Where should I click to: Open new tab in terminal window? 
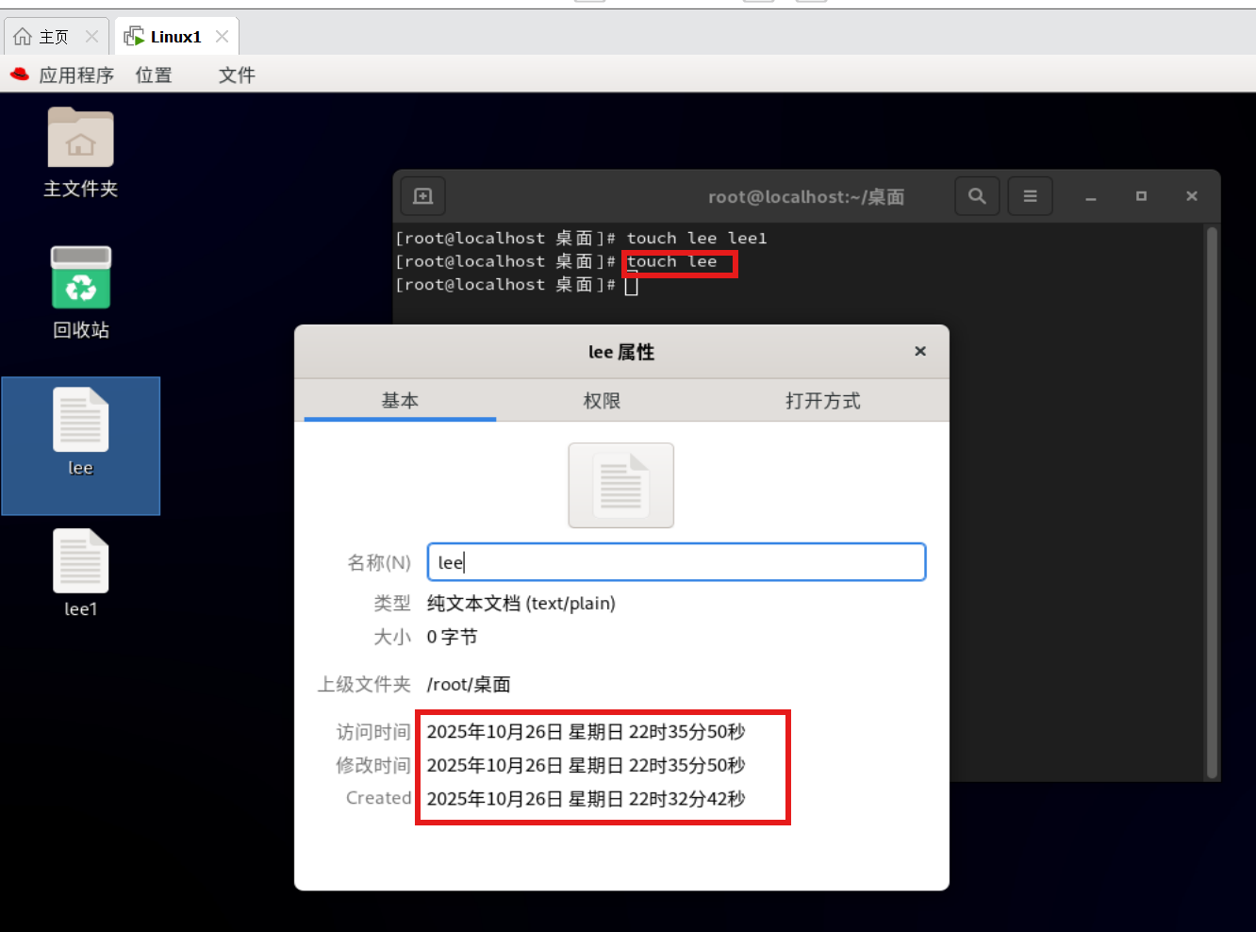click(x=423, y=196)
